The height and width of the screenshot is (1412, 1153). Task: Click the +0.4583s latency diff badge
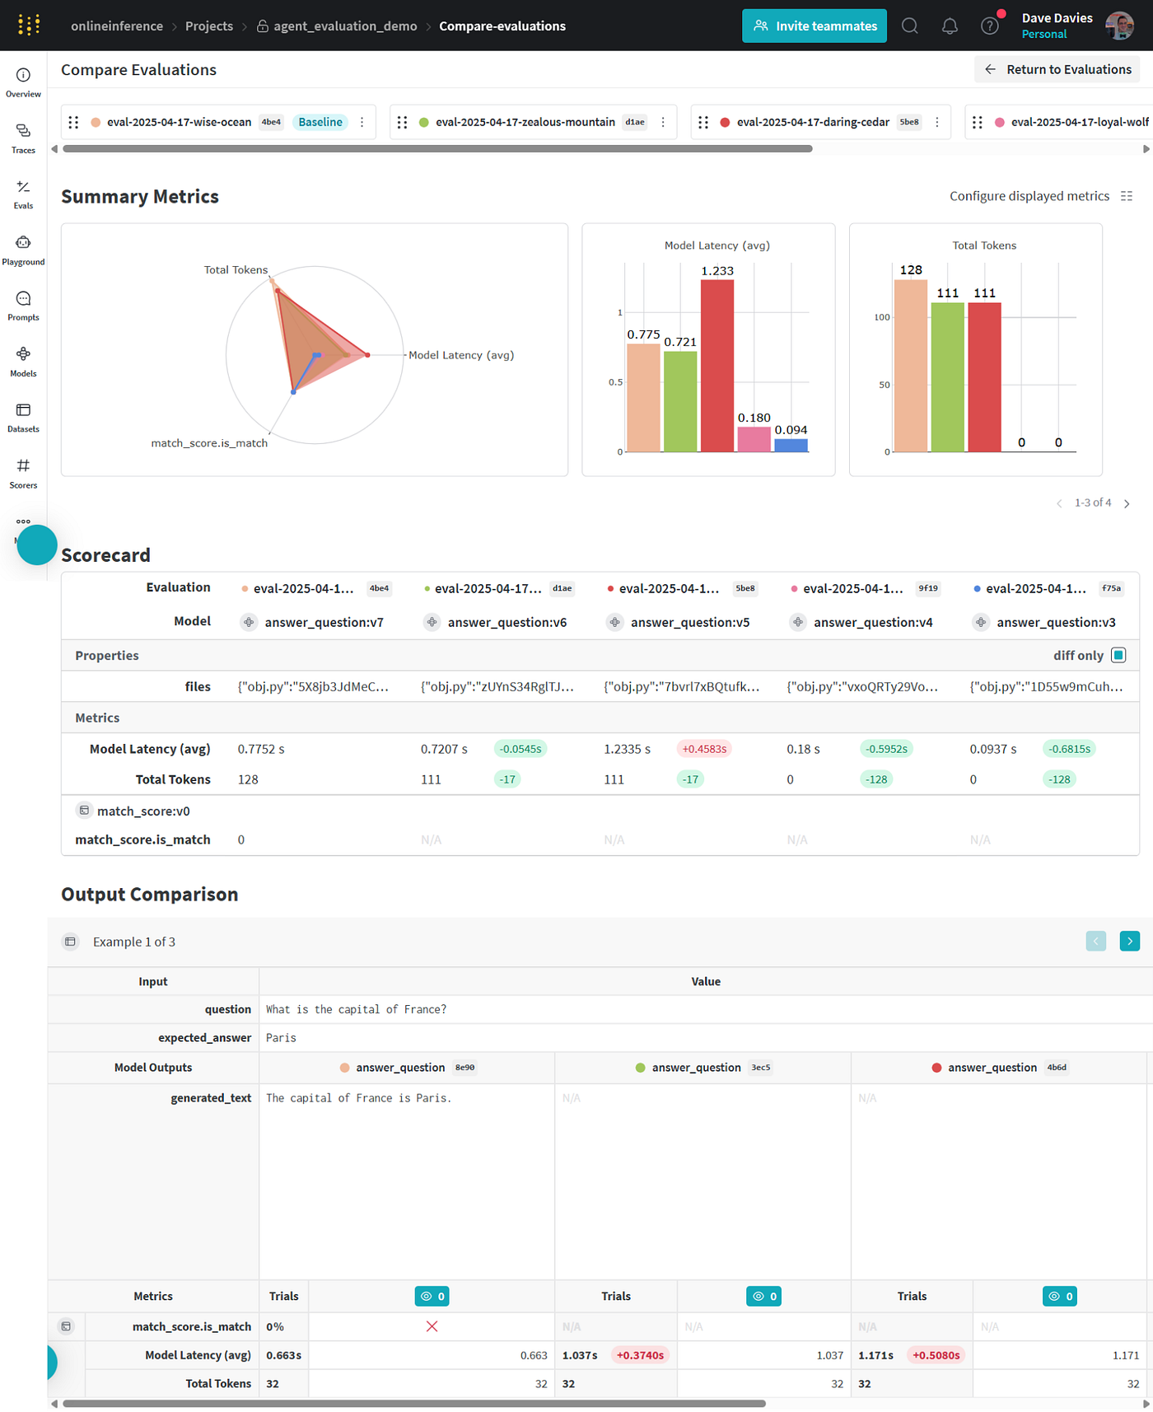pyautogui.click(x=704, y=749)
